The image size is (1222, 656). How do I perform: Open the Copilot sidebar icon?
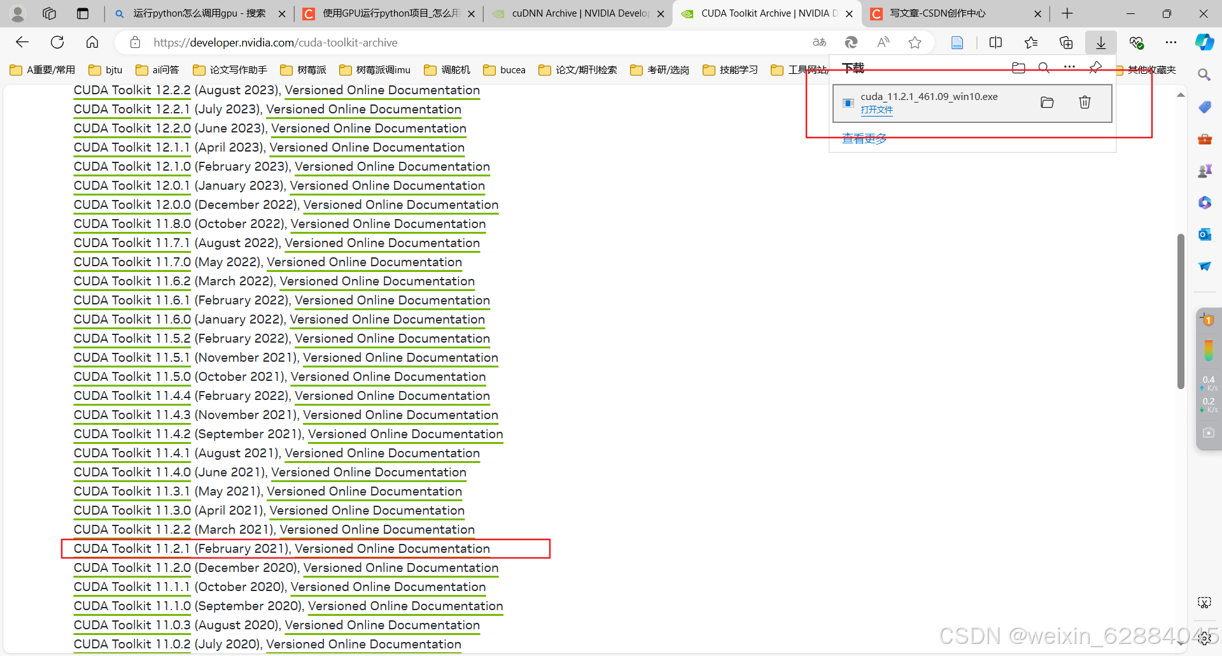(x=1204, y=43)
